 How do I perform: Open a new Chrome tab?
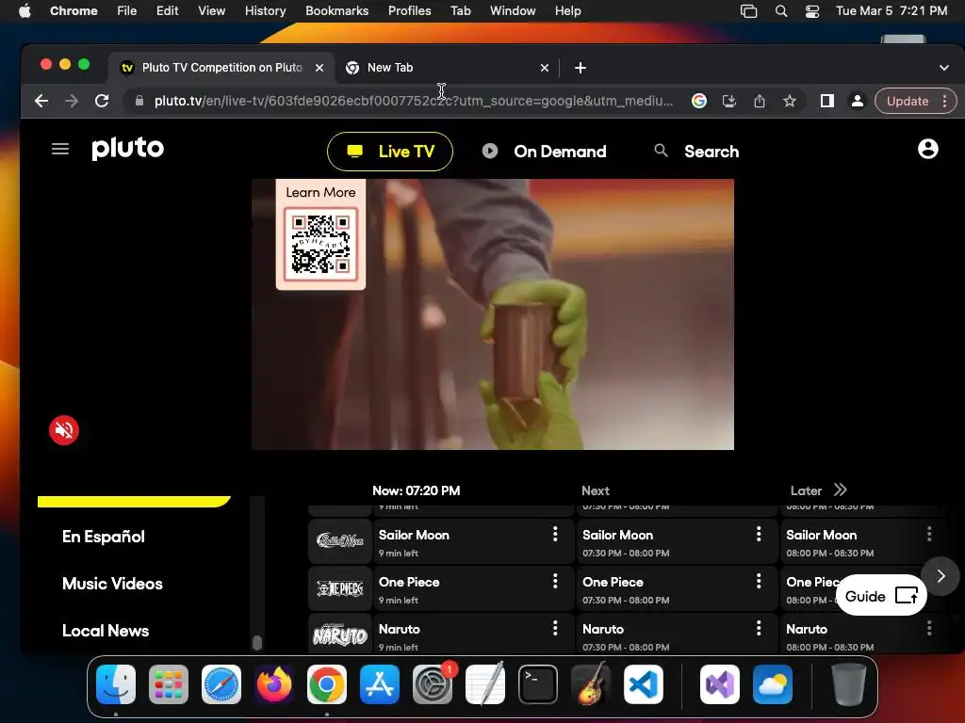pyautogui.click(x=581, y=68)
